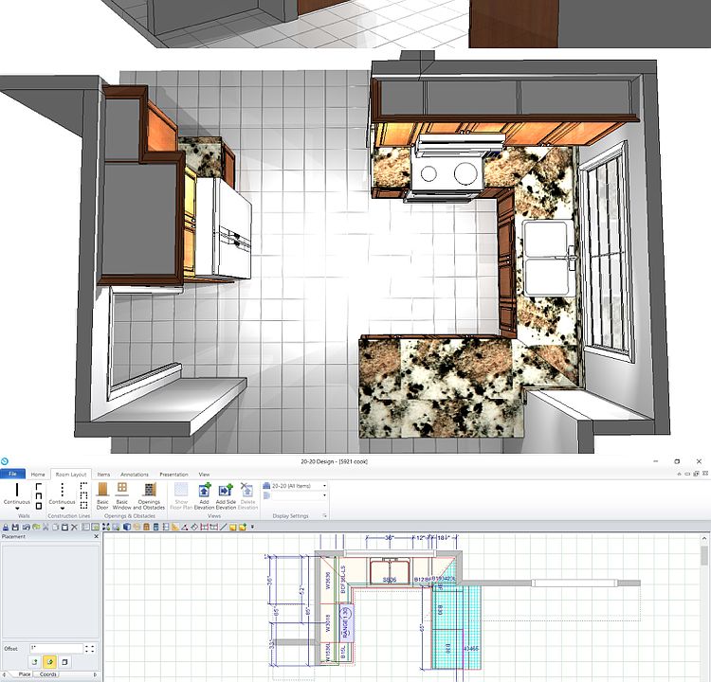Click the 20-20 application logo icon

pyautogui.click(x=5, y=461)
